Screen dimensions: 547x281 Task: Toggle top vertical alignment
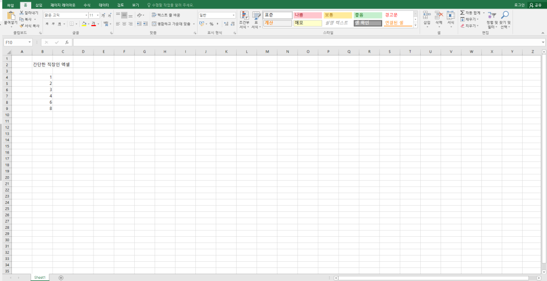(118, 15)
